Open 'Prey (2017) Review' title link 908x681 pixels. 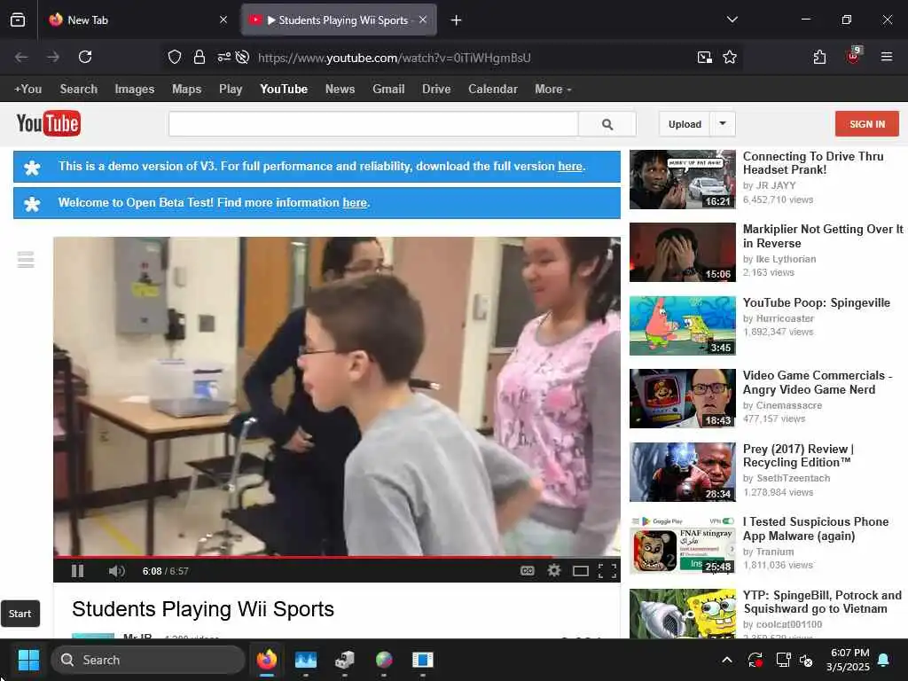coord(798,456)
